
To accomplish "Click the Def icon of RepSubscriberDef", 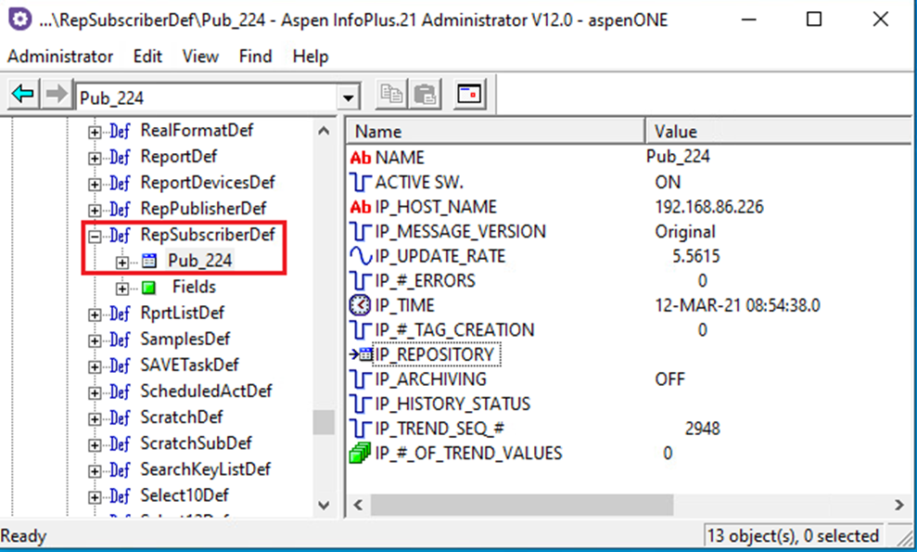I will point(120,236).
